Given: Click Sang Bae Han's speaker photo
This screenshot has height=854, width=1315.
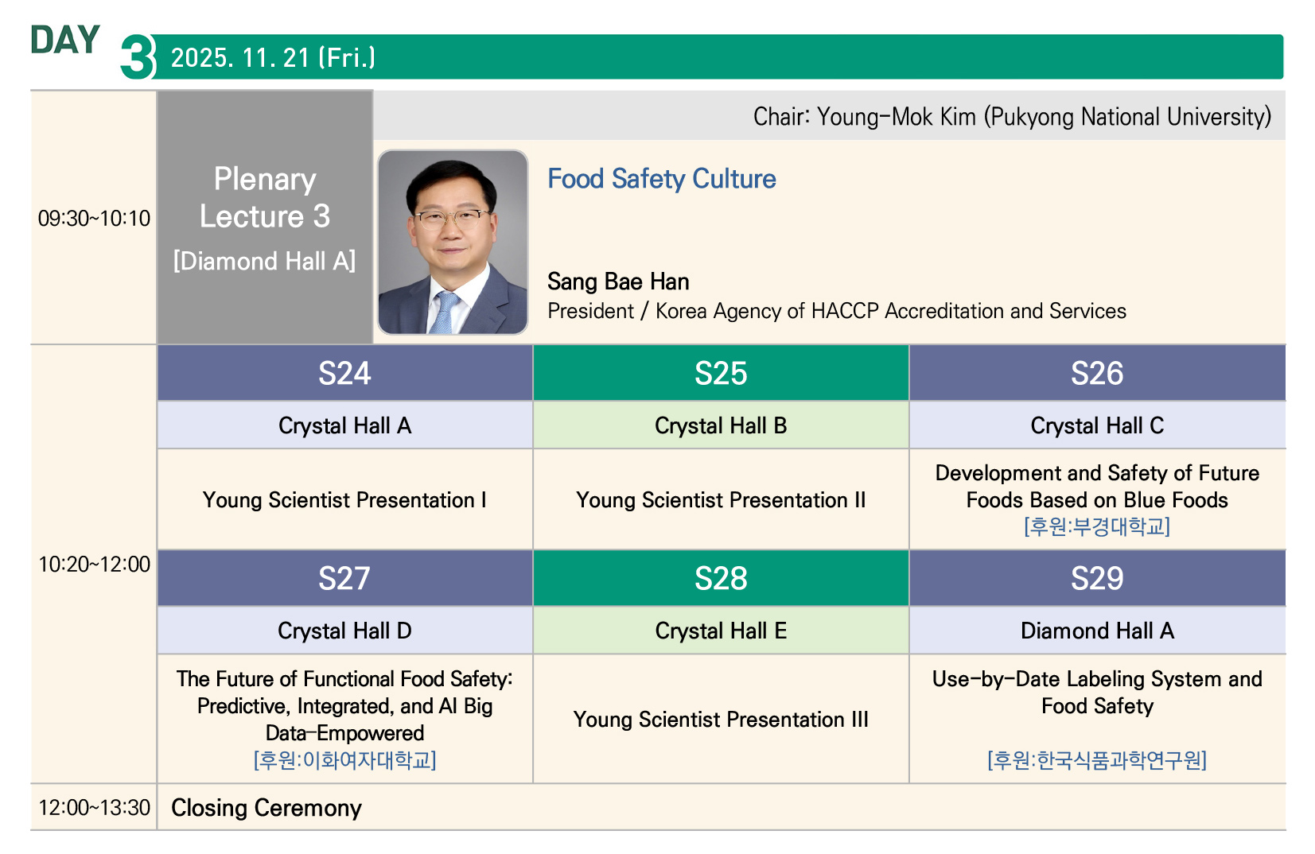Looking at the screenshot, I should tap(453, 242).
